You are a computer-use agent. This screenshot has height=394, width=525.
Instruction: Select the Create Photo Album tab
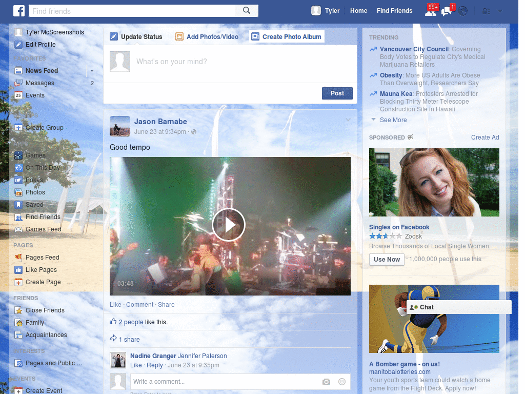tap(287, 37)
